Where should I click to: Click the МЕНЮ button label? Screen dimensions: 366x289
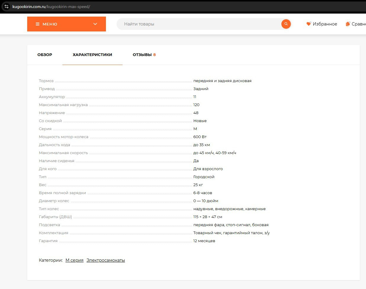point(50,24)
